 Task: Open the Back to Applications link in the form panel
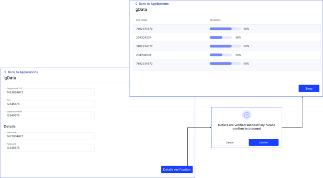[x=23, y=72]
